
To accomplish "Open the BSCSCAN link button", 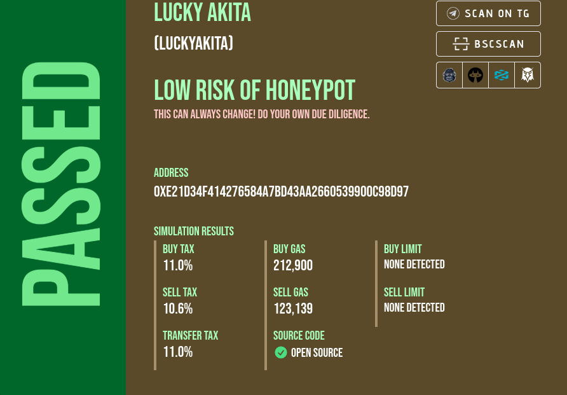I will [x=488, y=44].
